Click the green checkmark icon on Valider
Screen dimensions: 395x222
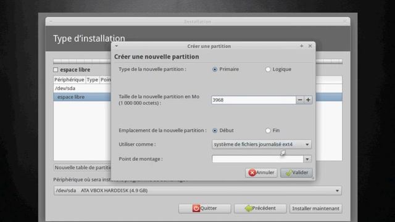point(289,173)
